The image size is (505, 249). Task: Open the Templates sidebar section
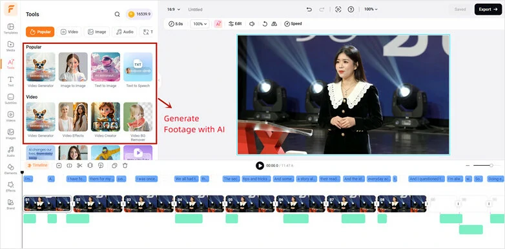[10, 28]
